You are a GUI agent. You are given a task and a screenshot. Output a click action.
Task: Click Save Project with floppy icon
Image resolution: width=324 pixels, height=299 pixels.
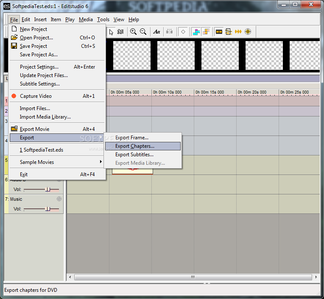tap(57, 46)
